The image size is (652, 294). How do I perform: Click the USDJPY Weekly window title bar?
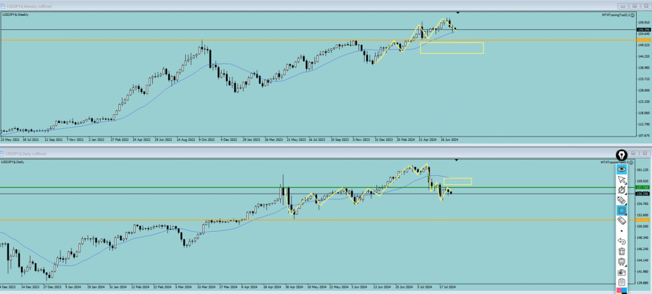pos(255,6)
